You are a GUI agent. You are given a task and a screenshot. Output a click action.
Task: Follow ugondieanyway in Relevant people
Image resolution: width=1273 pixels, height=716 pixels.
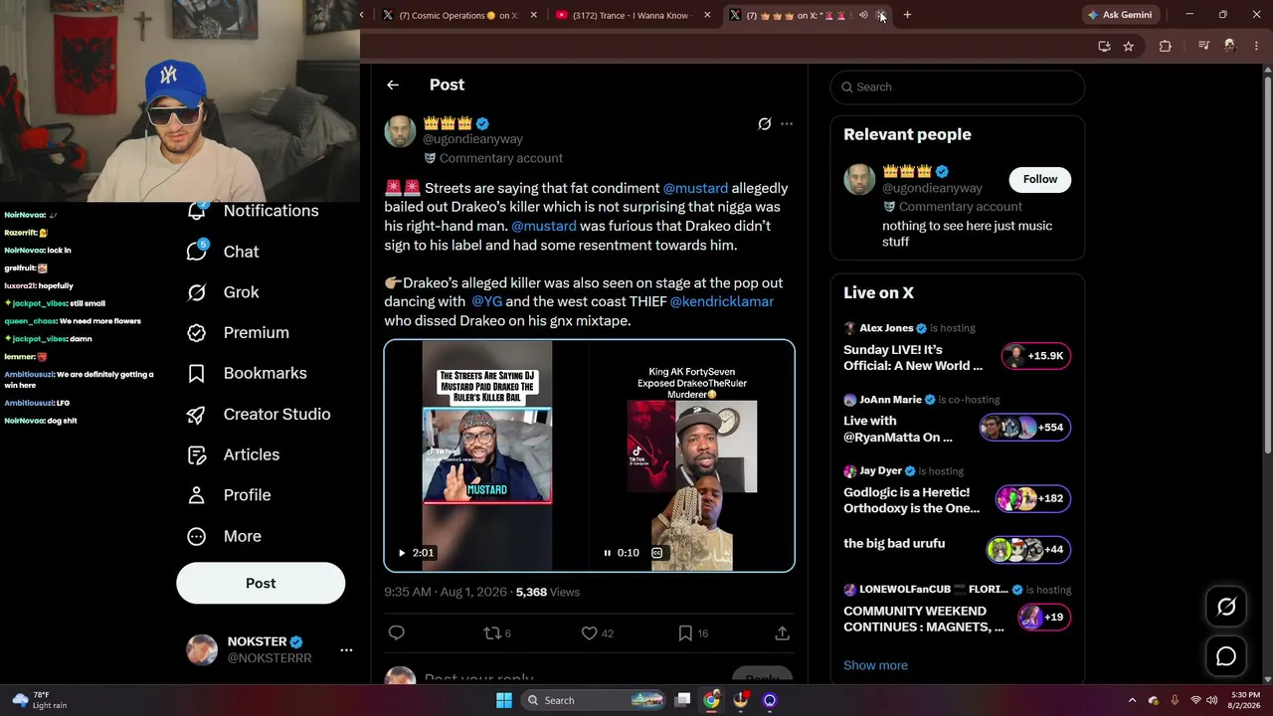pyautogui.click(x=1040, y=179)
